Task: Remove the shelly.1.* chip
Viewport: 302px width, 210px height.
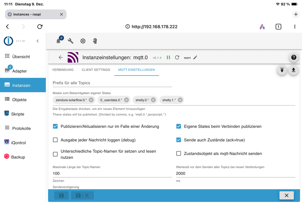Action: pyautogui.click(x=180, y=100)
